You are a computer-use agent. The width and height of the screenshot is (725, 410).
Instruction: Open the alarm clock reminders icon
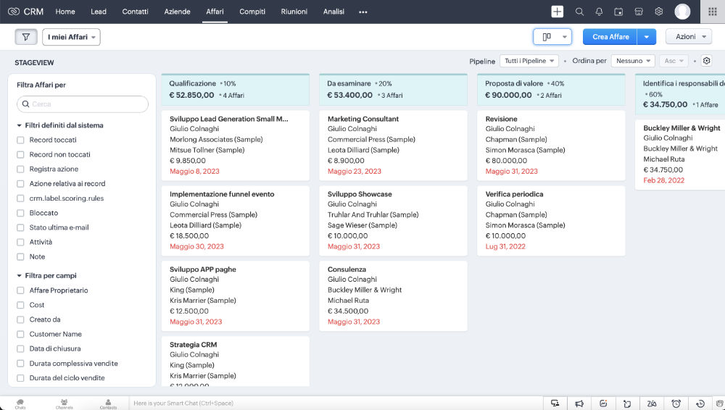676,403
